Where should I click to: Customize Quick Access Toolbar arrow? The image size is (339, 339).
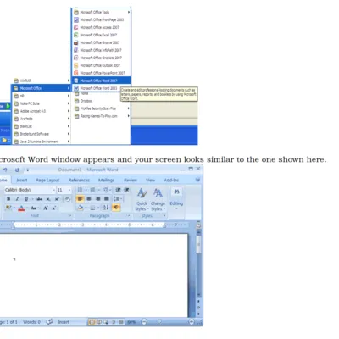27,170
